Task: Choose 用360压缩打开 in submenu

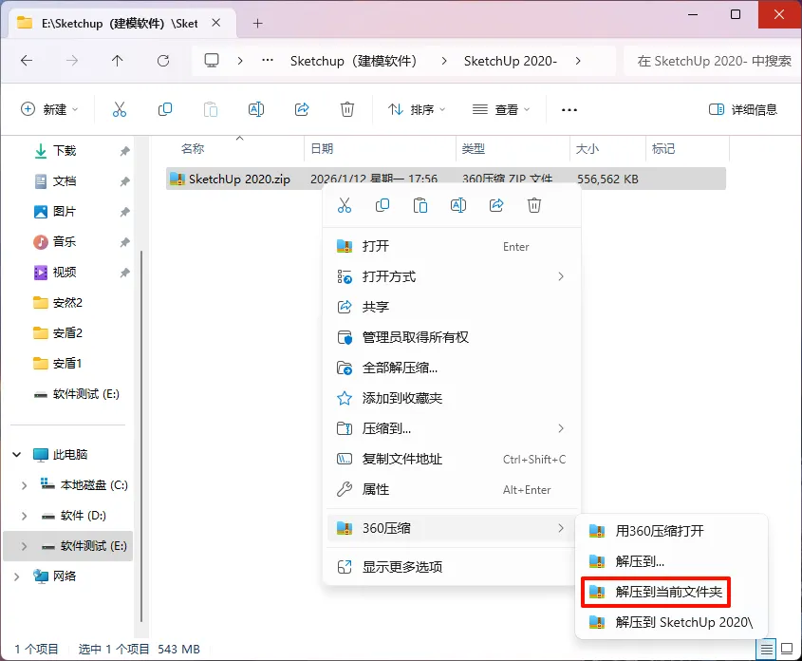Action: click(x=671, y=531)
